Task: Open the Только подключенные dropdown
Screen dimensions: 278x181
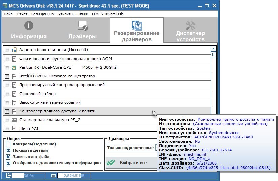Action: point(131,148)
